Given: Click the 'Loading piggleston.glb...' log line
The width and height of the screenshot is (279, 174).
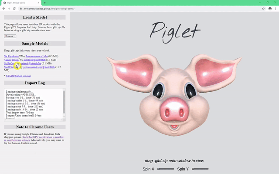Looking at the screenshot, I should pyautogui.click(x=19, y=92).
